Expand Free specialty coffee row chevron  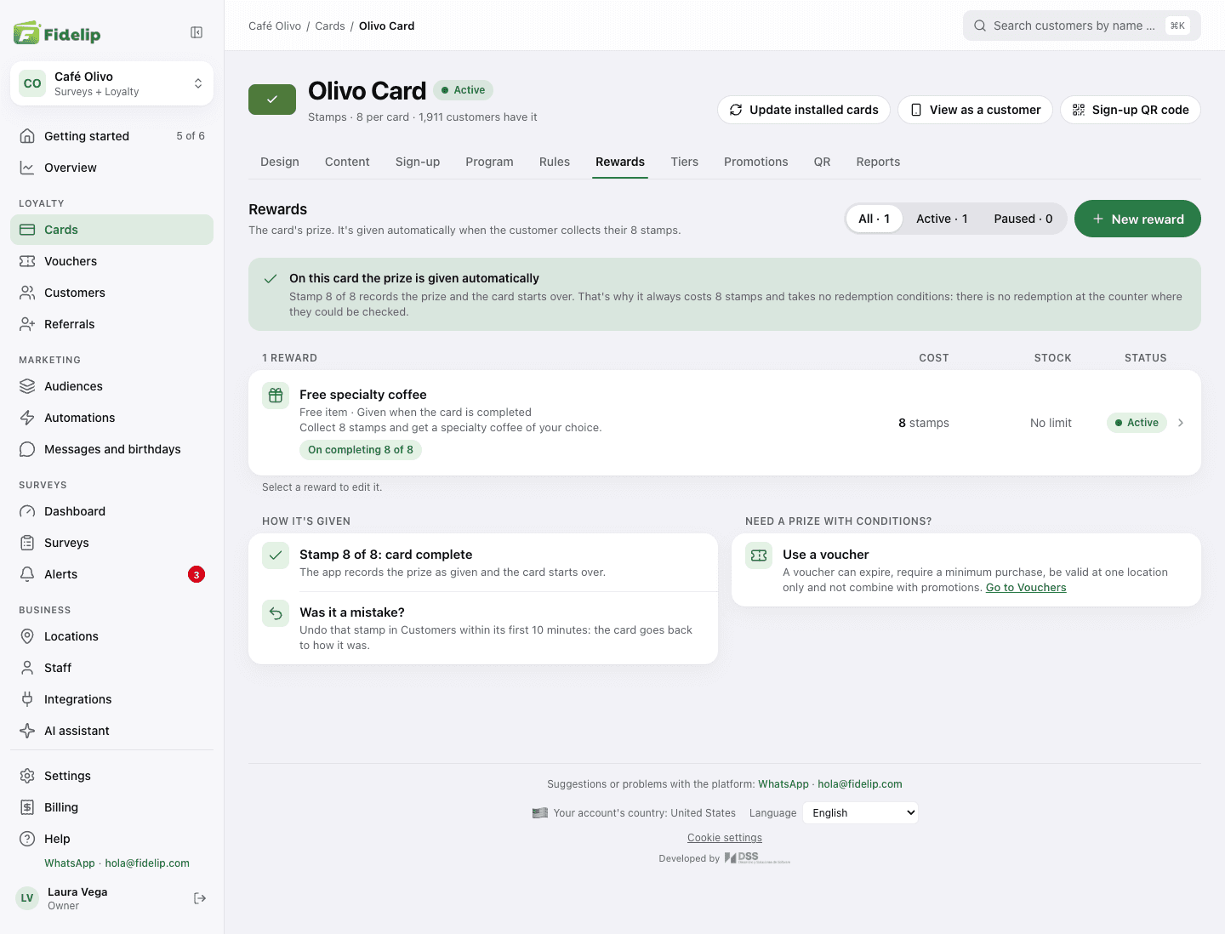point(1181,423)
